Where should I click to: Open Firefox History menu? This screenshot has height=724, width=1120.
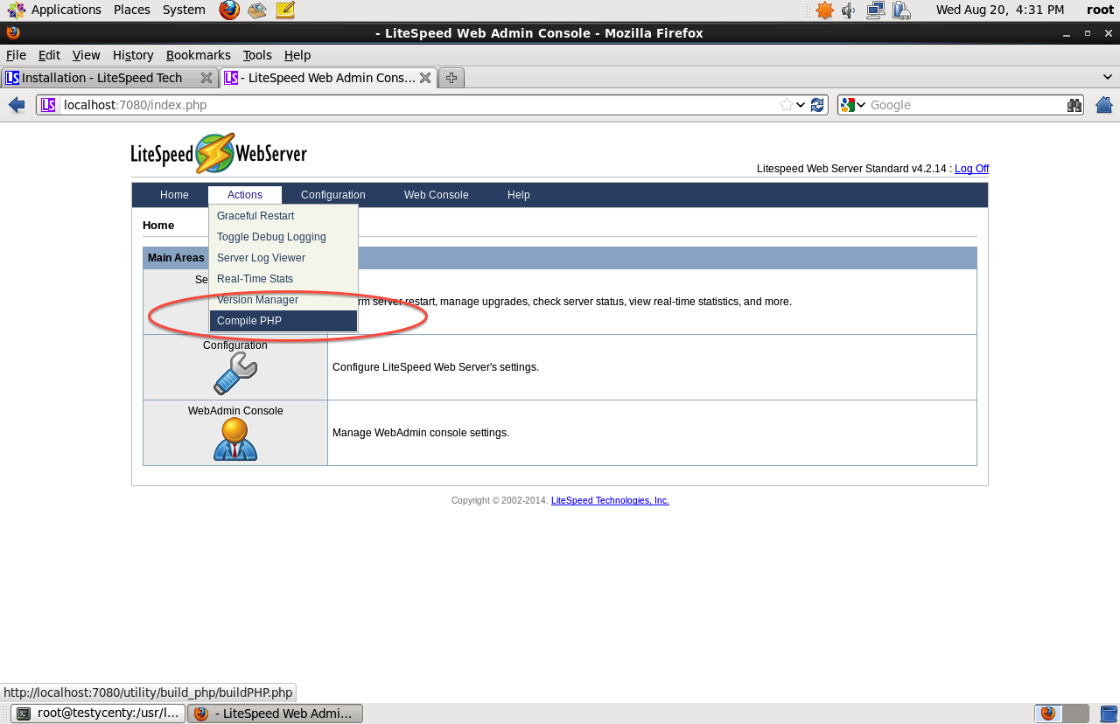pos(133,55)
